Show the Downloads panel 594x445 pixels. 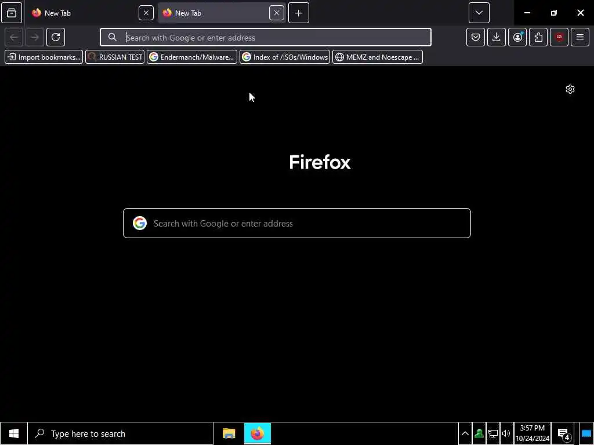click(x=497, y=37)
